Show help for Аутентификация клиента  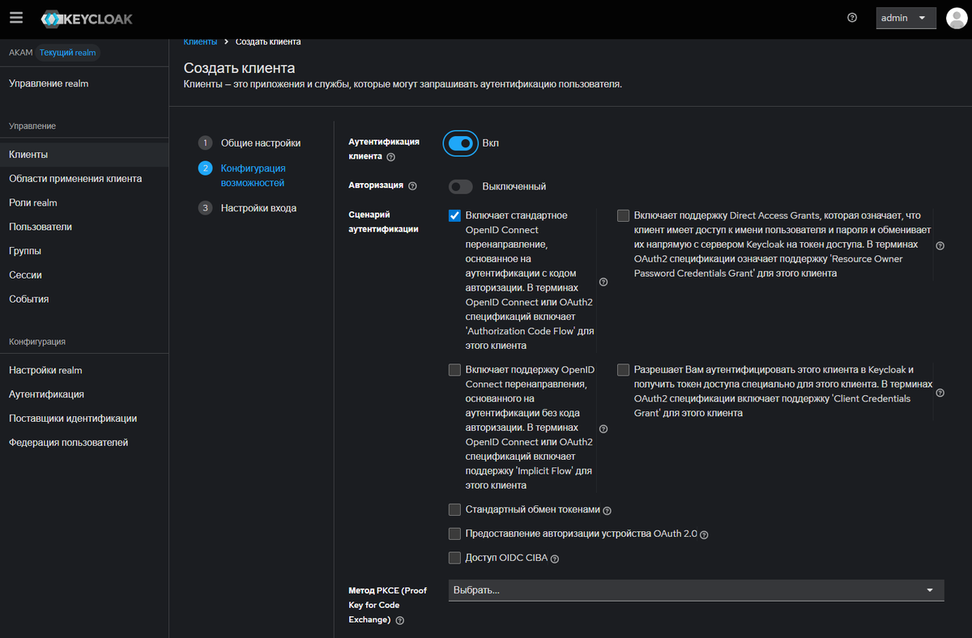point(390,157)
